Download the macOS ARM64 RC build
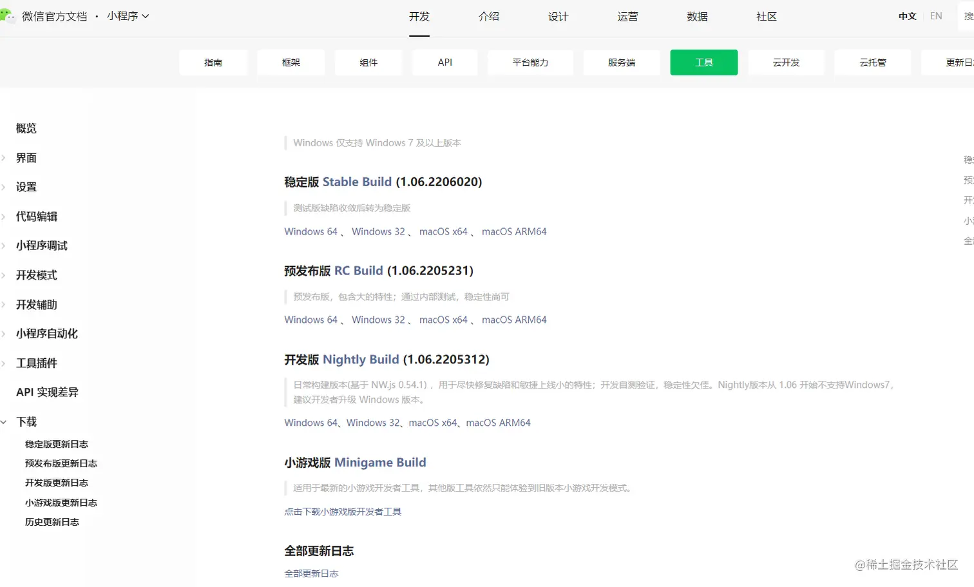Image resolution: width=974 pixels, height=587 pixels. point(514,320)
